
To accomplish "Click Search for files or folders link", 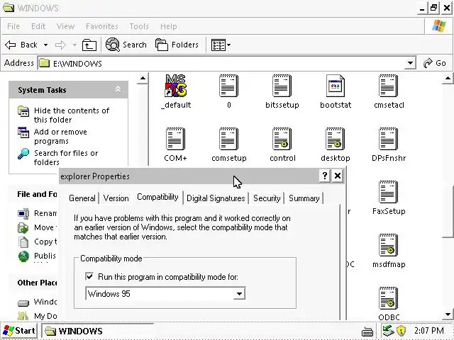I will pos(66,157).
